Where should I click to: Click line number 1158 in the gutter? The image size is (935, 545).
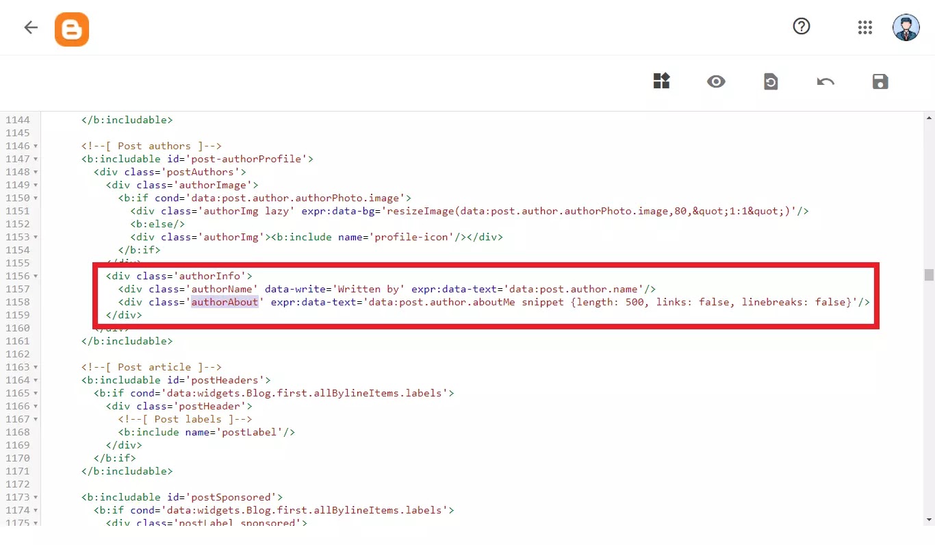pyautogui.click(x=18, y=302)
